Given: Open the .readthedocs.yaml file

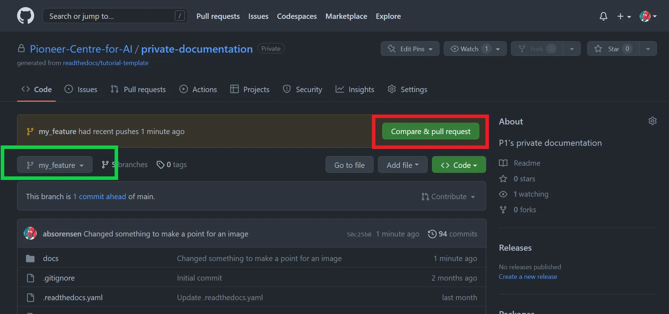Looking at the screenshot, I should coord(73,298).
